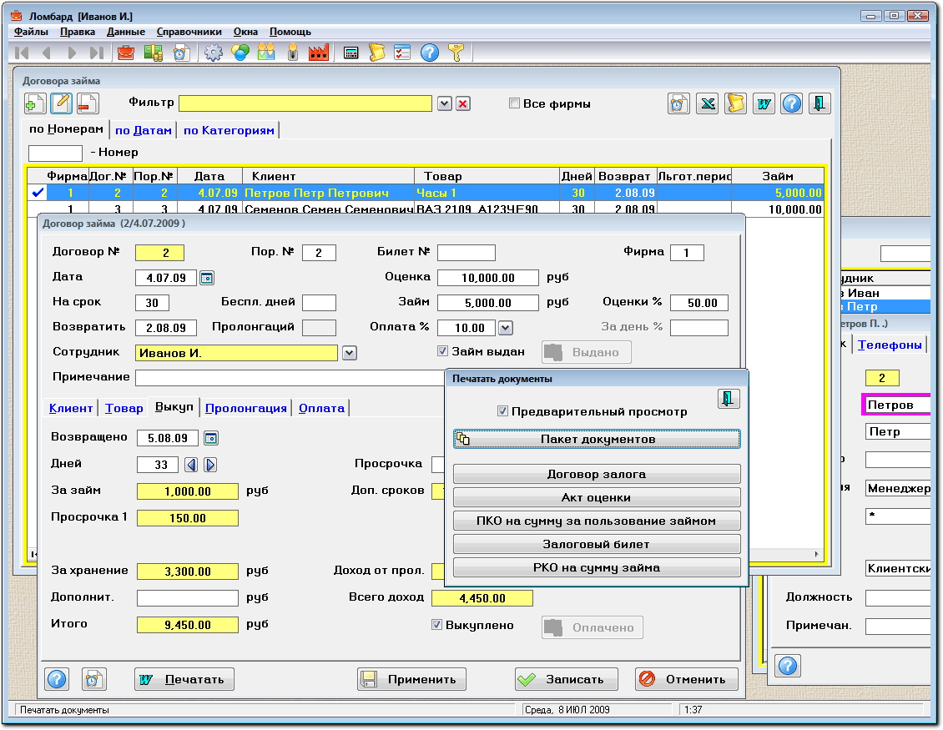Viewport: 943px width, 730px height.
Task: Clear the filter with red X button
Action: (462, 103)
